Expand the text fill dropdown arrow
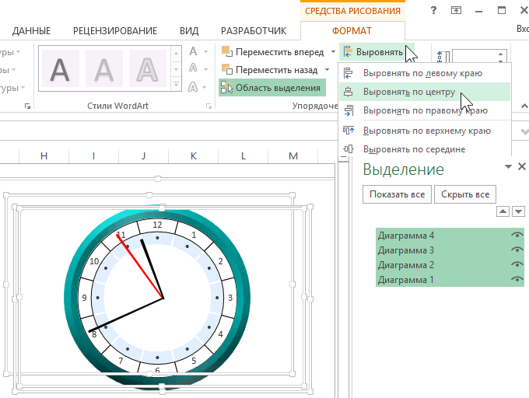Viewport: 529px width, 398px height. point(205,52)
